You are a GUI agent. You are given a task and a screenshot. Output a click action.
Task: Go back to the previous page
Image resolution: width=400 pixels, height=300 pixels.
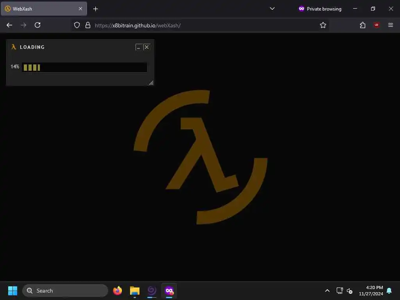click(9, 25)
